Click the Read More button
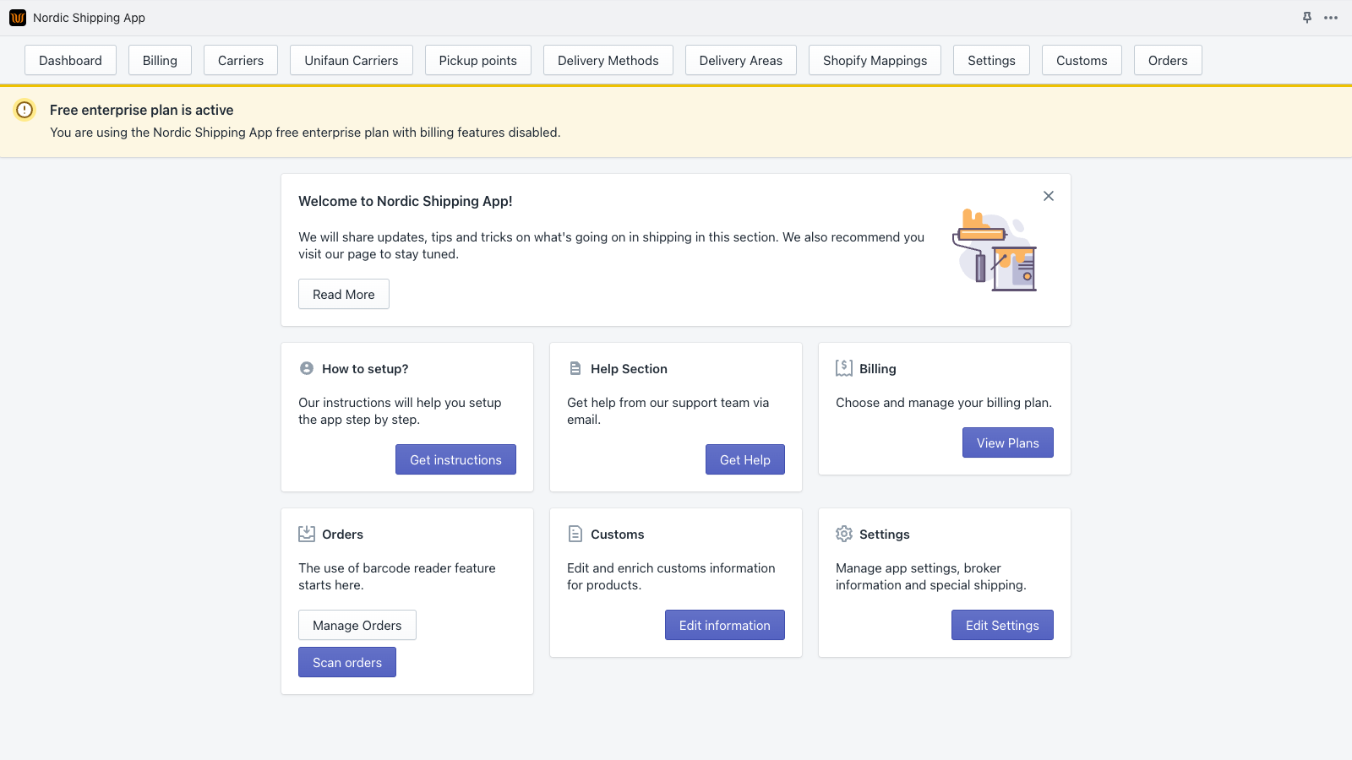 click(x=343, y=294)
